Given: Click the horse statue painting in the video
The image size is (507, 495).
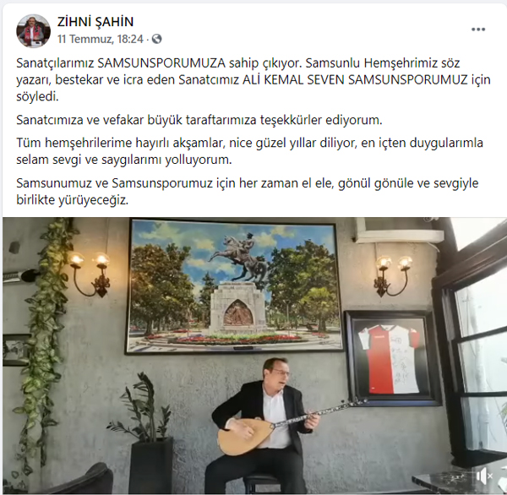Looking at the screenshot, I should [x=234, y=286].
